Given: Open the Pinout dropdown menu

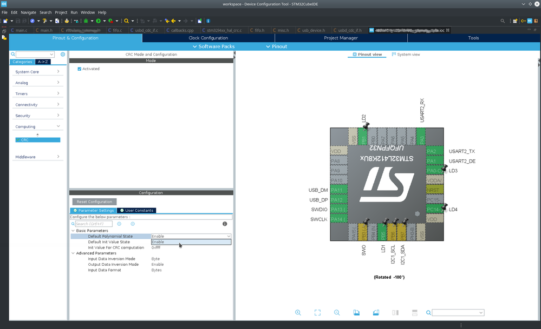Looking at the screenshot, I should [x=276, y=46].
